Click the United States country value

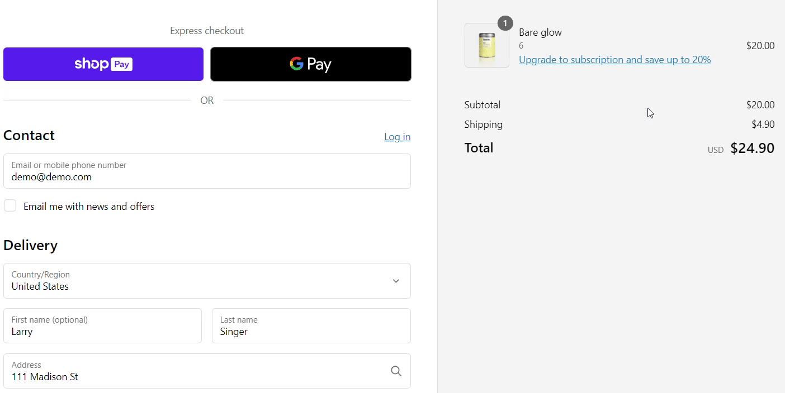pyautogui.click(x=40, y=286)
